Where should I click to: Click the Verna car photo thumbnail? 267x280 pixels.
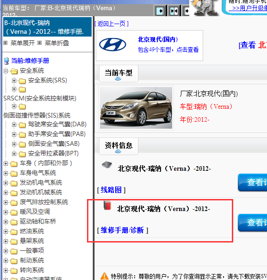click(136, 108)
